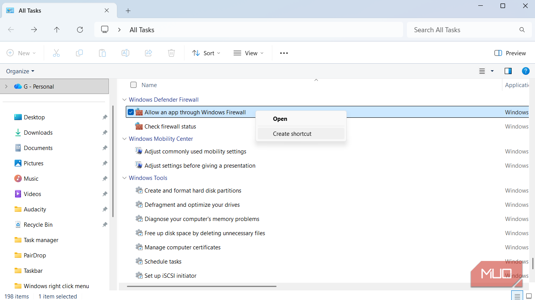Toggle the preview pane icon near help
This screenshot has width=535, height=300.
(x=508, y=71)
